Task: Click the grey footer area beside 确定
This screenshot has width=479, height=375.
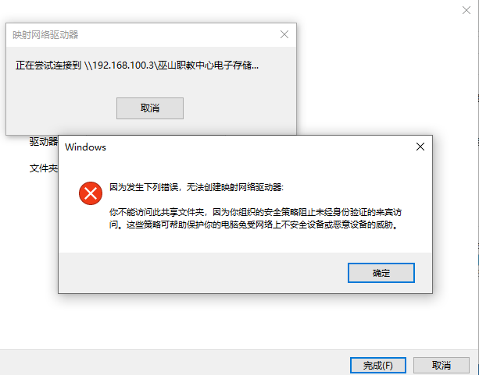Action: click(202, 273)
